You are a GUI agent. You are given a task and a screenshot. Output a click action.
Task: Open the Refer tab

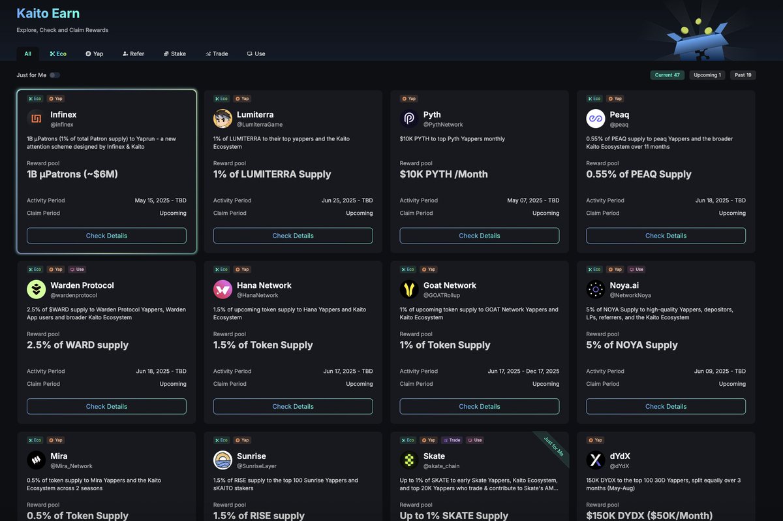133,54
